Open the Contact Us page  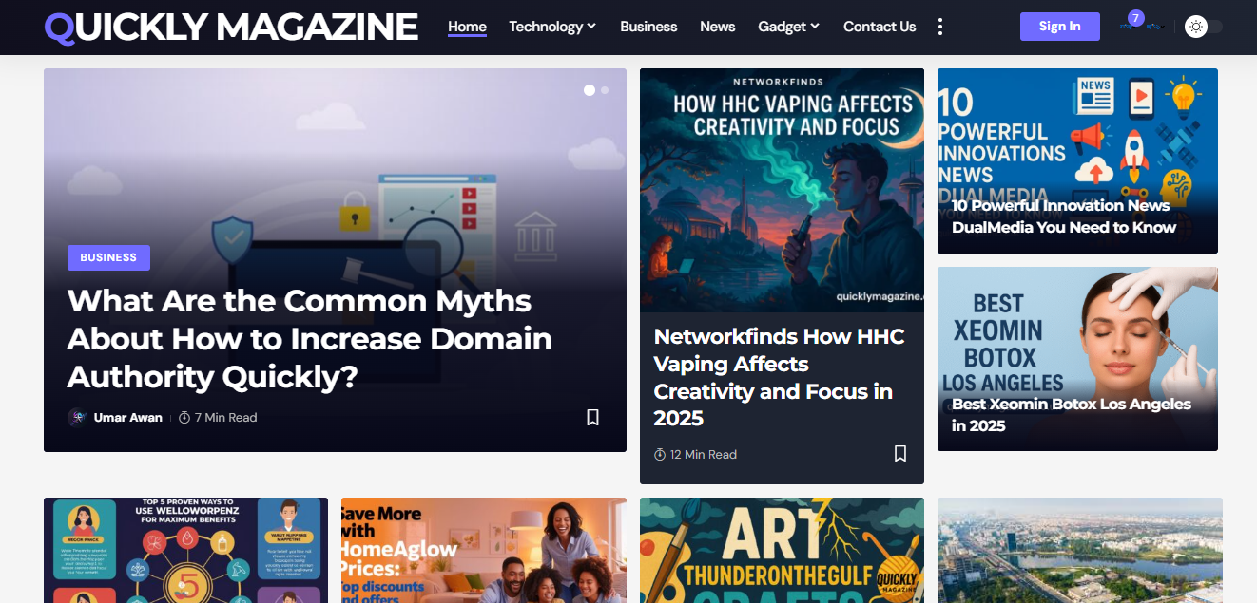point(880,27)
